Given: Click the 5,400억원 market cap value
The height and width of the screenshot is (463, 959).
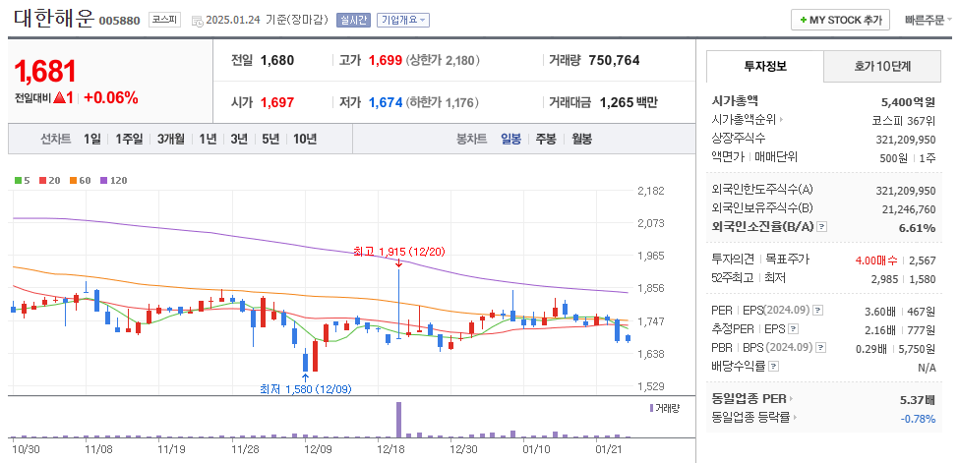Looking at the screenshot, I should tap(908, 101).
